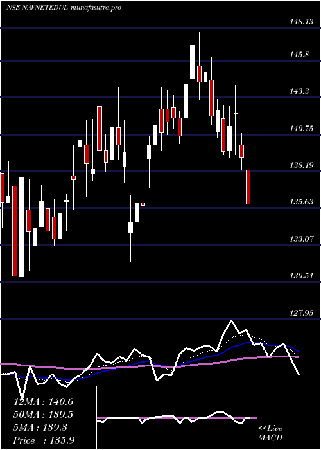The image size is (321, 450).
Task: Click the <<Live MACD label
Action: point(270,433)
